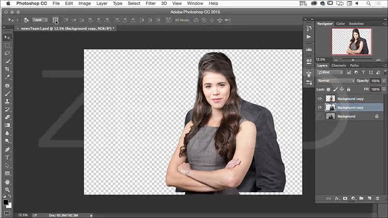The image size is (388, 218).
Task: Select the Zoom tool in the toolbox
Action: coord(7,190)
